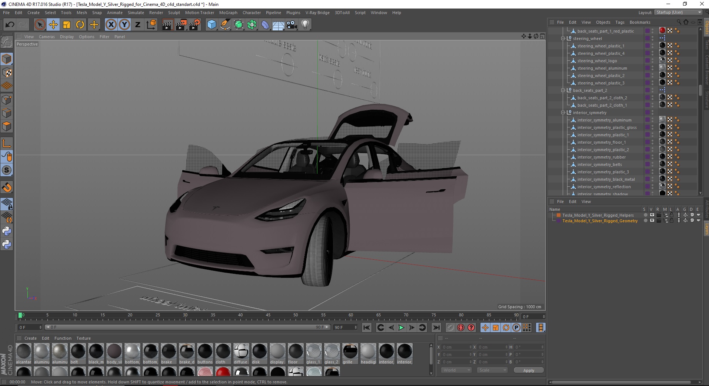This screenshot has width=709, height=386.
Task: Open the spline Pen tool
Action: tap(225, 24)
